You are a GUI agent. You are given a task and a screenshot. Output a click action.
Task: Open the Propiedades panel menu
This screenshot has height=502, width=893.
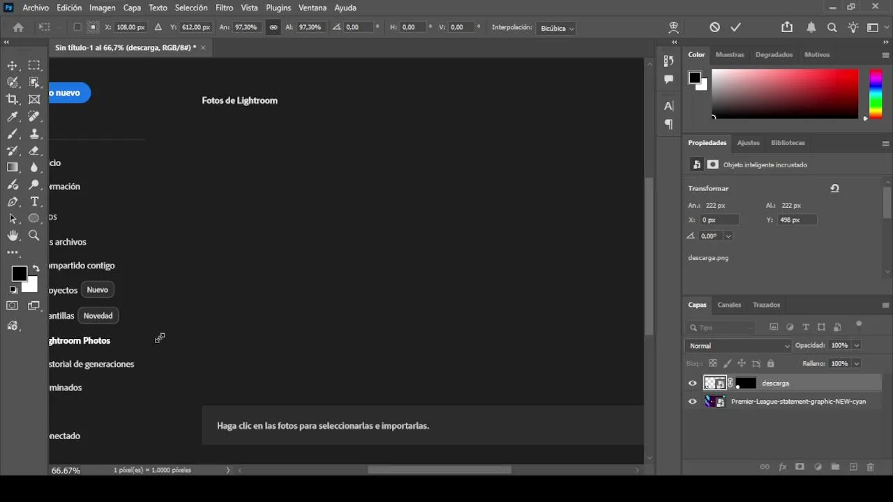point(885,143)
